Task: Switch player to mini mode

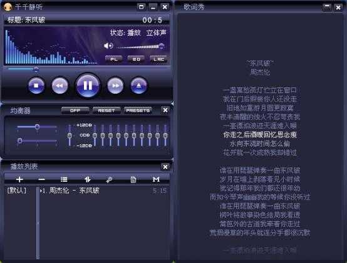Action: tap(141, 7)
